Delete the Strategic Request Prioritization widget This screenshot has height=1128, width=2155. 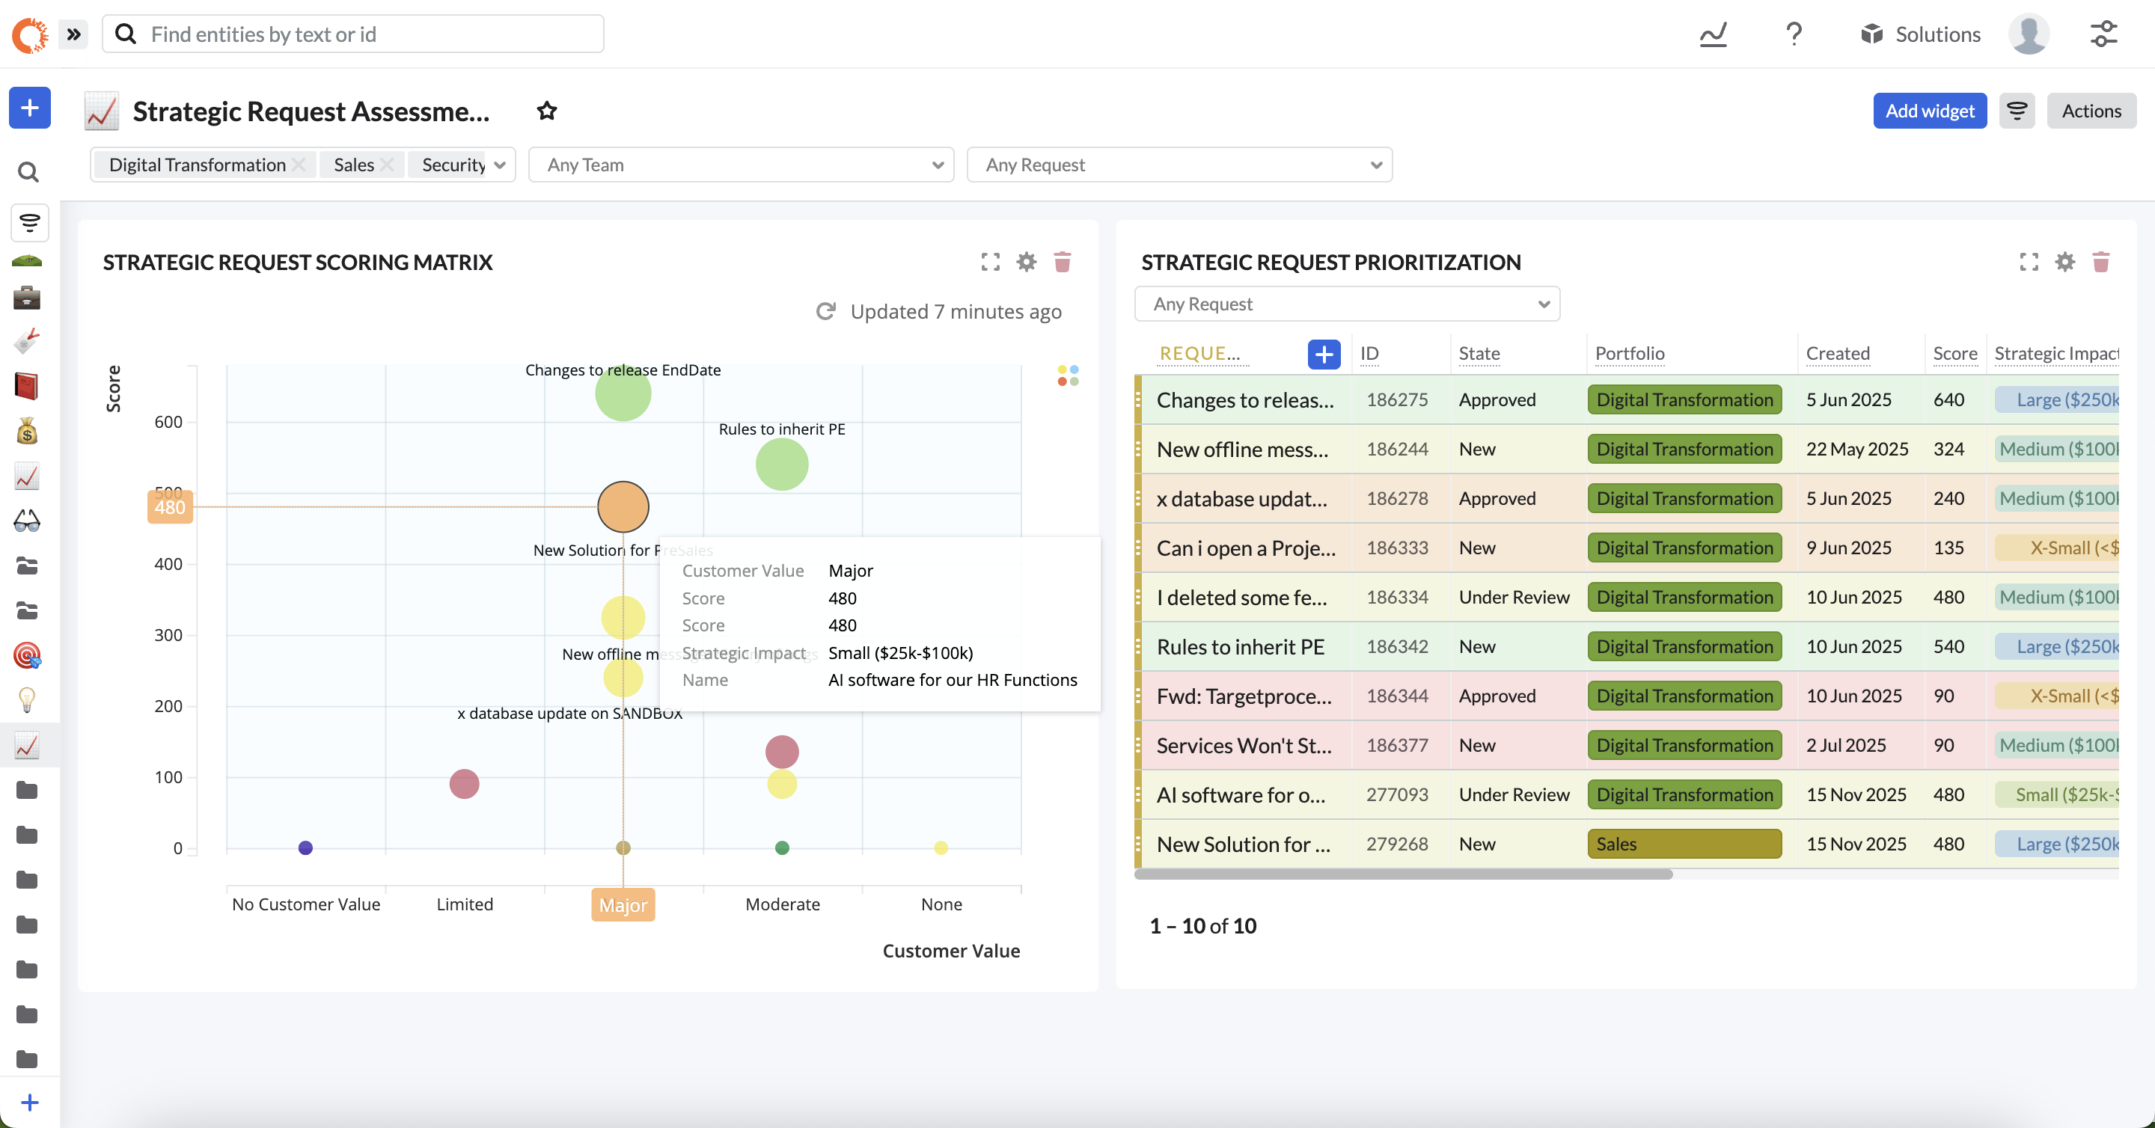pyautogui.click(x=2100, y=262)
